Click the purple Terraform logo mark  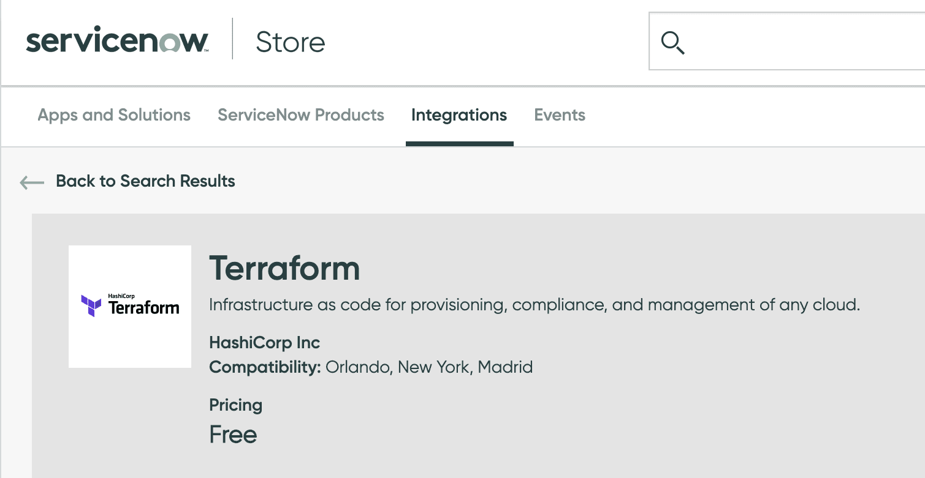click(91, 305)
